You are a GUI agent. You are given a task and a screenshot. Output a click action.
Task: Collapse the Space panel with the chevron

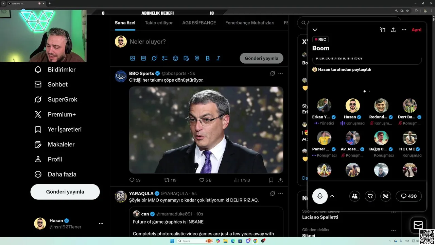315,30
